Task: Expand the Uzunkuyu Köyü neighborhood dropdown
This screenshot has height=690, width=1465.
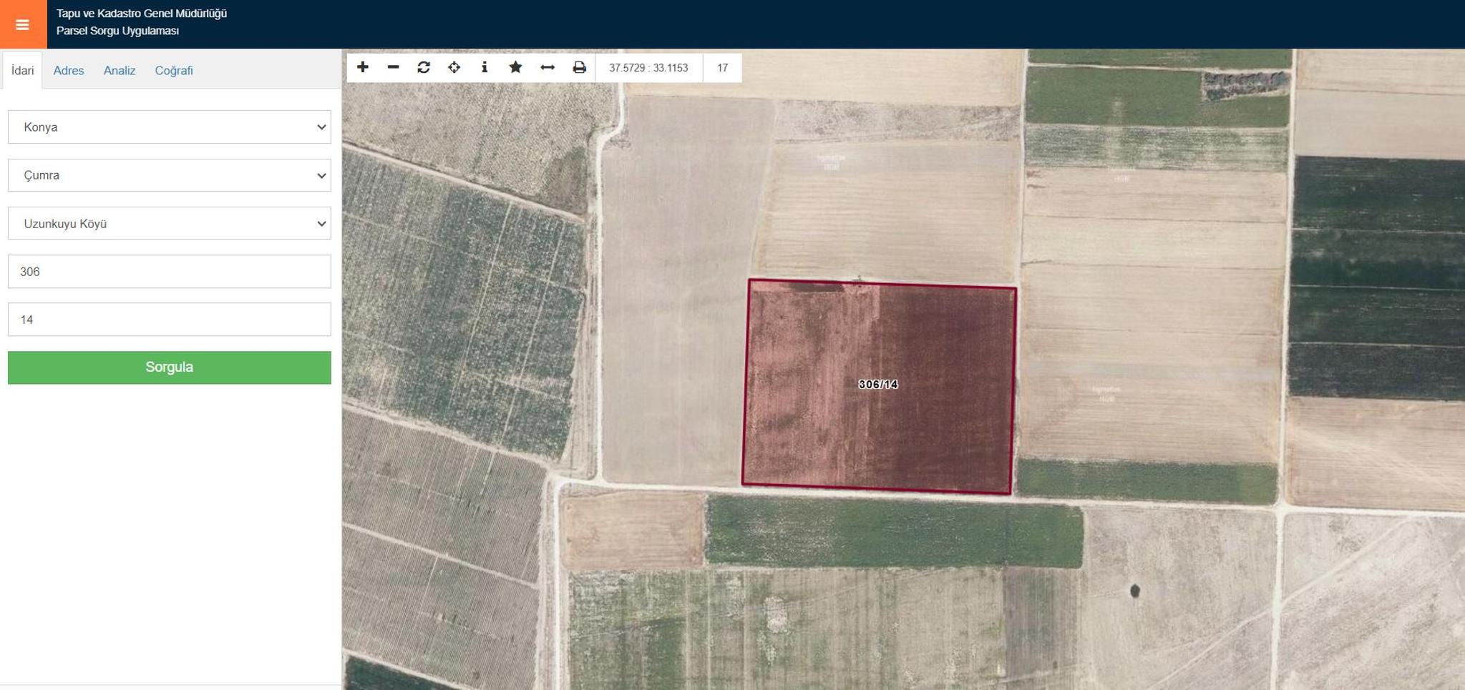Action: [170, 223]
